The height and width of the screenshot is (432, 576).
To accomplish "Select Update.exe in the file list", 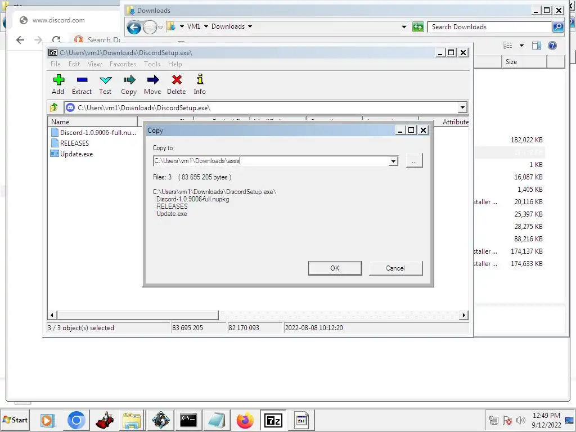I will point(71,154).
